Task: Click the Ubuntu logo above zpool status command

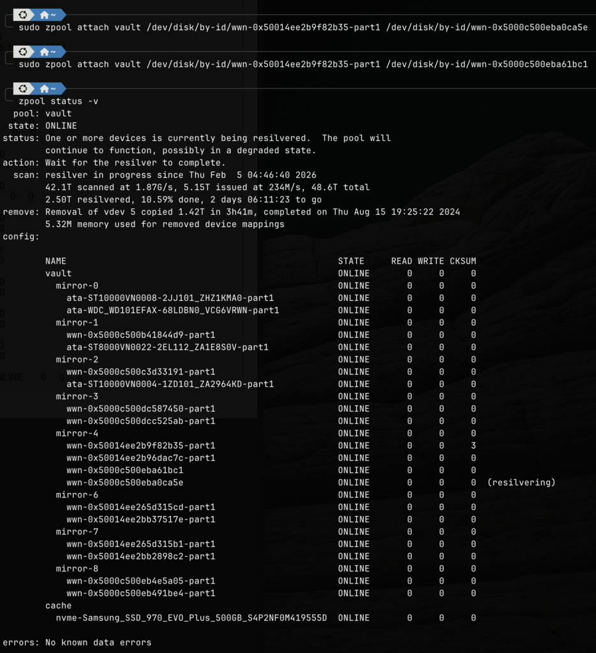Action: coord(23,88)
